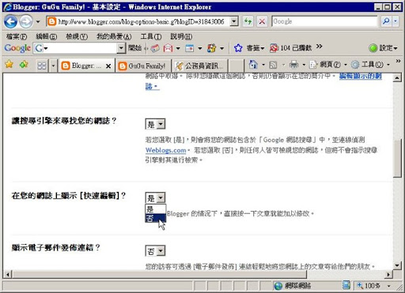The height and width of the screenshot is (293, 405).
Task: Click the Google Toolbar logo
Action: 17,48
